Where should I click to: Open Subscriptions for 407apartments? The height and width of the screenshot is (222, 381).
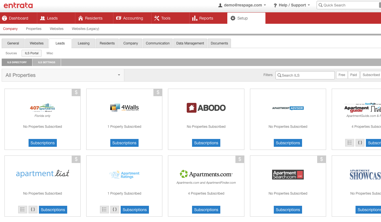click(x=43, y=143)
